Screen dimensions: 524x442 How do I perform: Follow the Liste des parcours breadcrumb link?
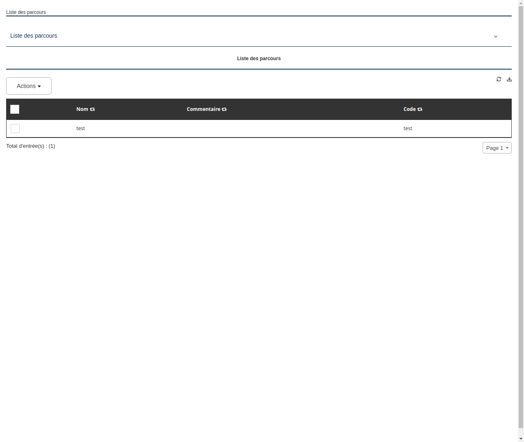26,12
